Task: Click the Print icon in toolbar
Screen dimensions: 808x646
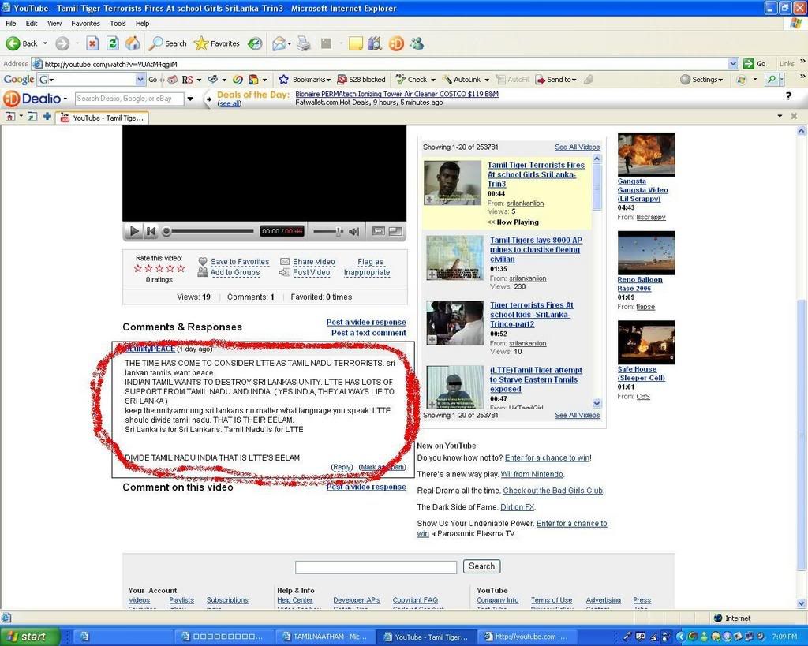Action: [x=303, y=43]
